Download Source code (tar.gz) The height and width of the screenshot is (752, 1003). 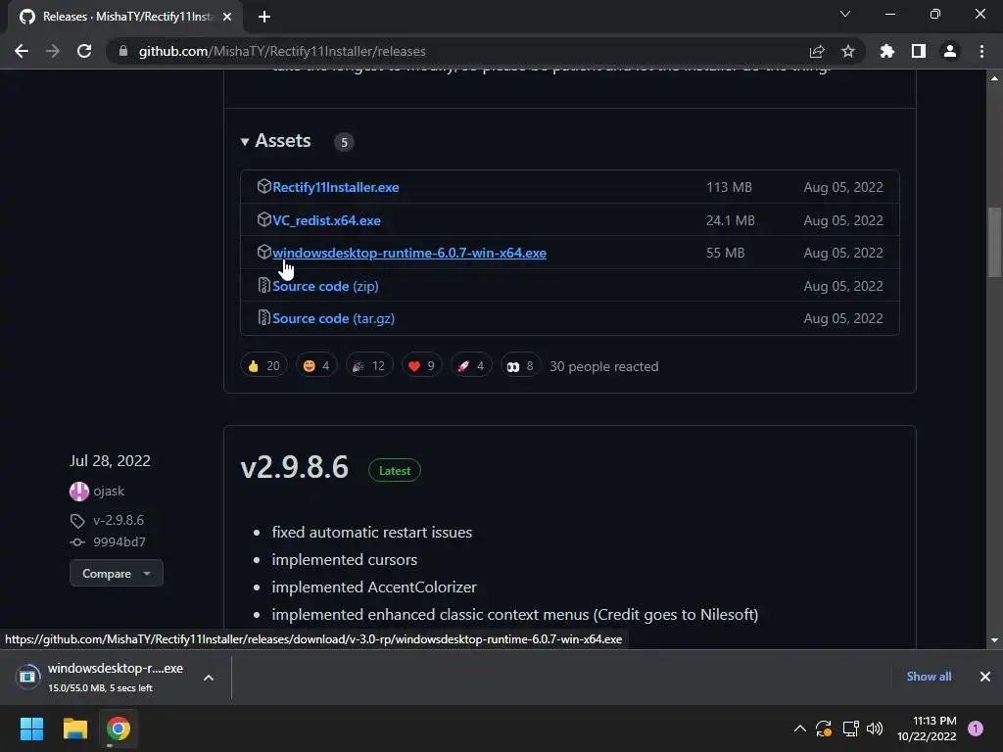click(x=333, y=318)
